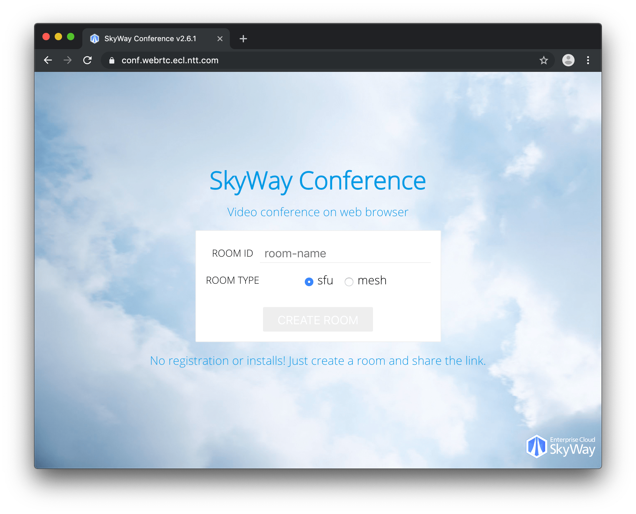Image resolution: width=636 pixels, height=514 pixels.
Task: Select the mesh room type radio
Action: click(x=349, y=282)
